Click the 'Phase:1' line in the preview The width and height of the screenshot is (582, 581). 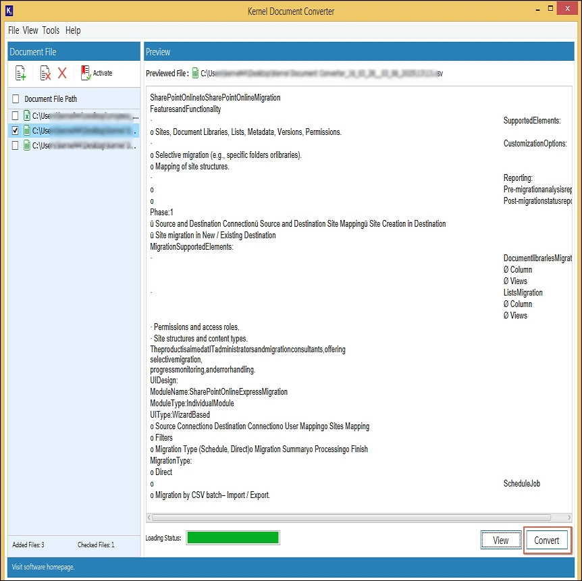161,212
